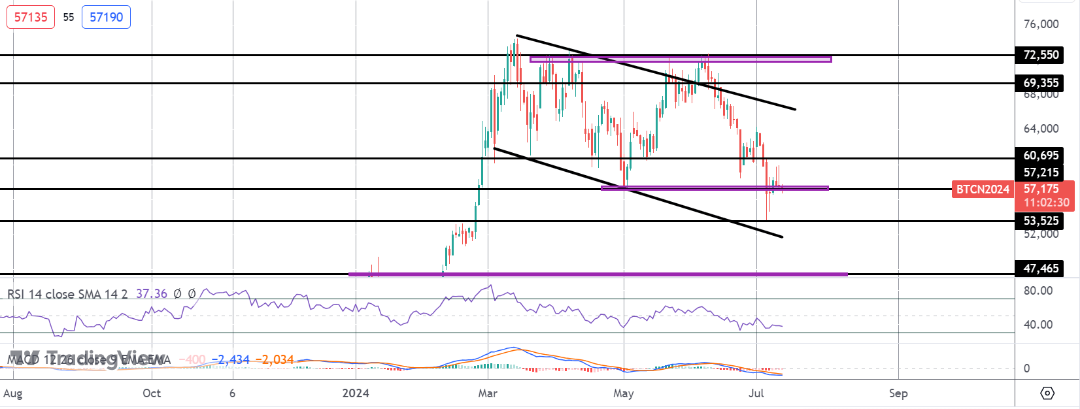The image size is (1080, 409).
Task: Click the bar countdown 11:02:30
Action: pos(1046,203)
